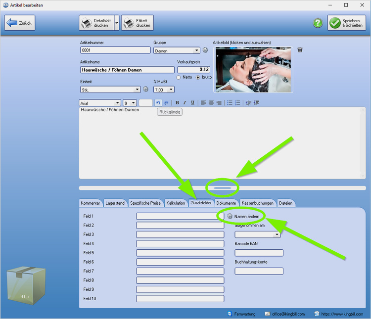Click the Detailblatt drucken printer button
Screen dimensions: 371x319
pyautogui.click(x=96, y=23)
